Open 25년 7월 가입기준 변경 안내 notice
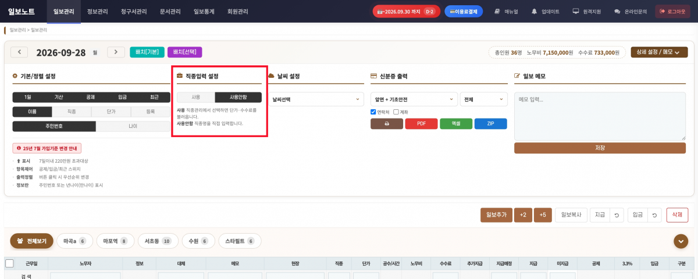 [x=48, y=148]
